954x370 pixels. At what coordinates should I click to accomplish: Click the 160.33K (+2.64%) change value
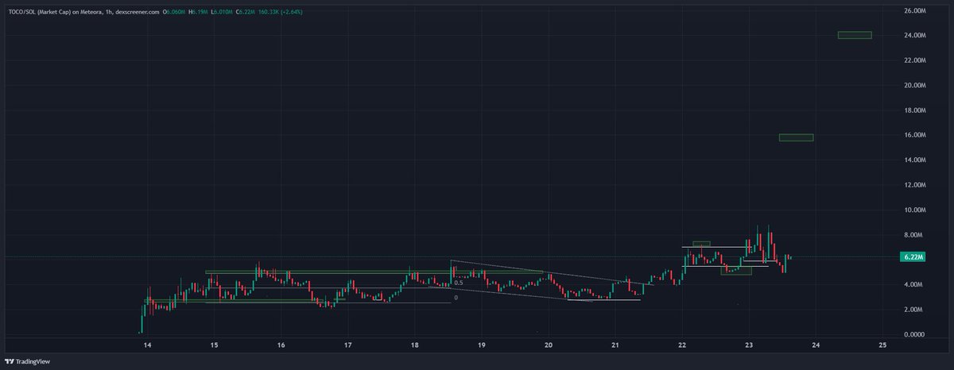tap(280, 12)
